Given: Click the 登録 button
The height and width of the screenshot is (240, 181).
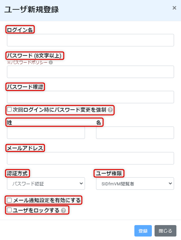Looking at the screenshot, I should [x=143, y=231].
